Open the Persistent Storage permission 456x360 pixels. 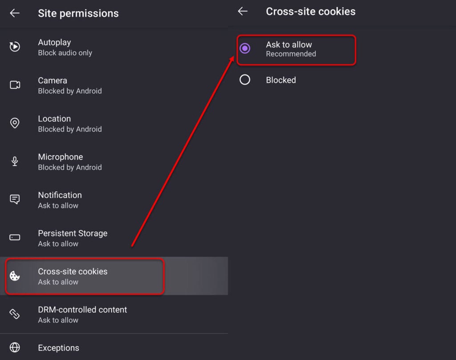tap(114, 238)
